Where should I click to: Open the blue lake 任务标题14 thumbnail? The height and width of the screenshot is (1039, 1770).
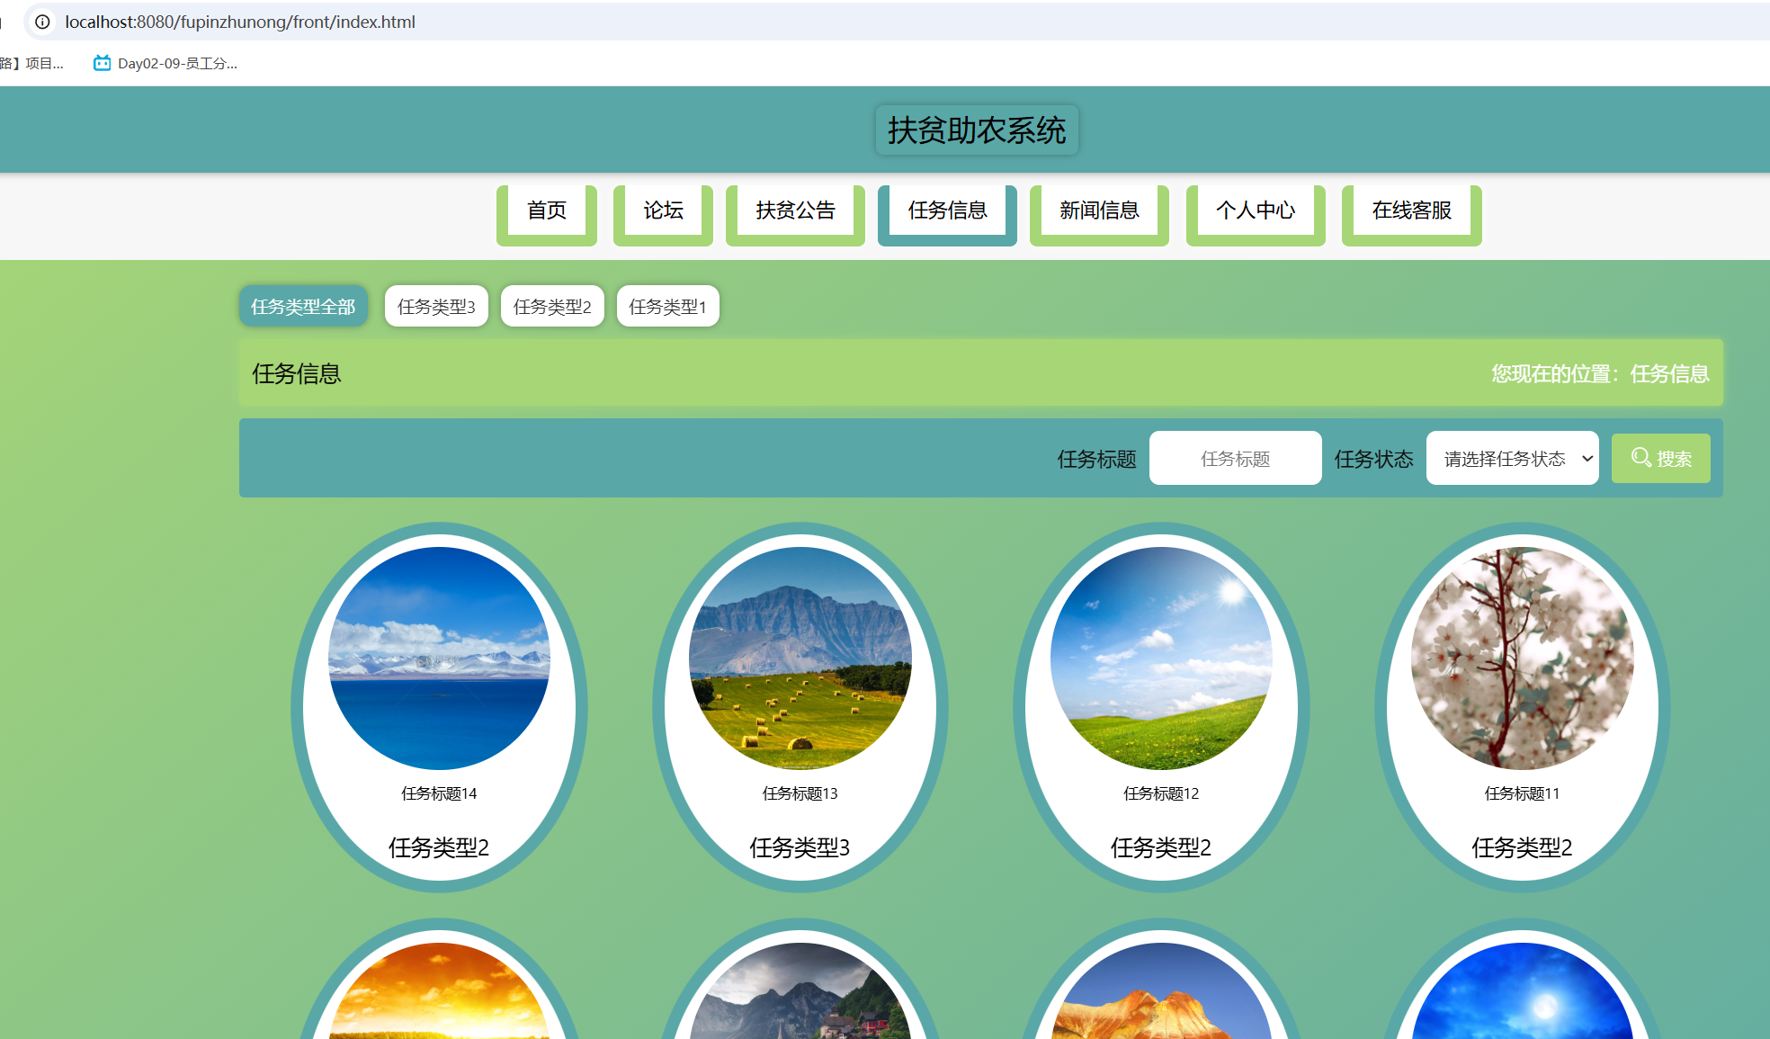click(439, 658)
